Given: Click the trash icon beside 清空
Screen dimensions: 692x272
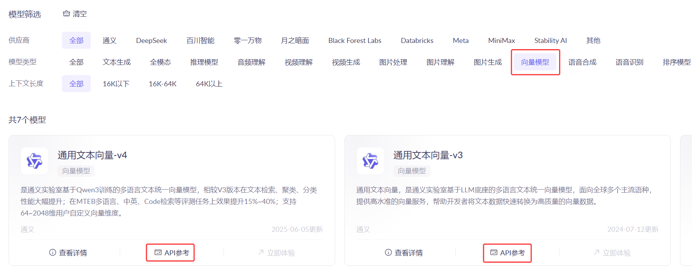Looking at the screenshot, I should tap(67, 14).
